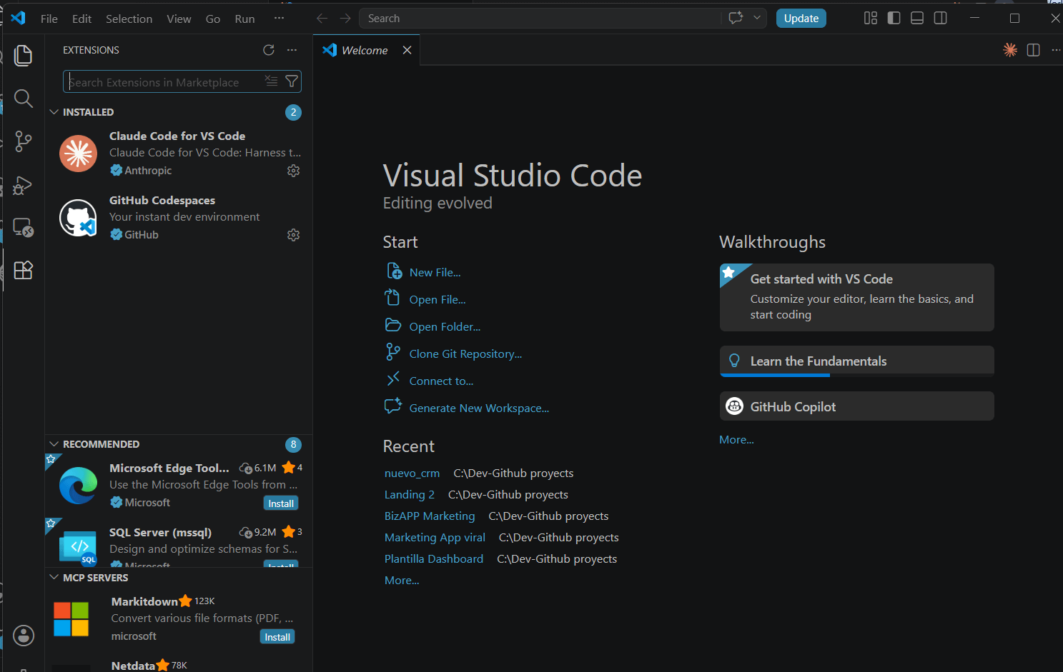Install the Markitdown MCP server

click(277, 637)
